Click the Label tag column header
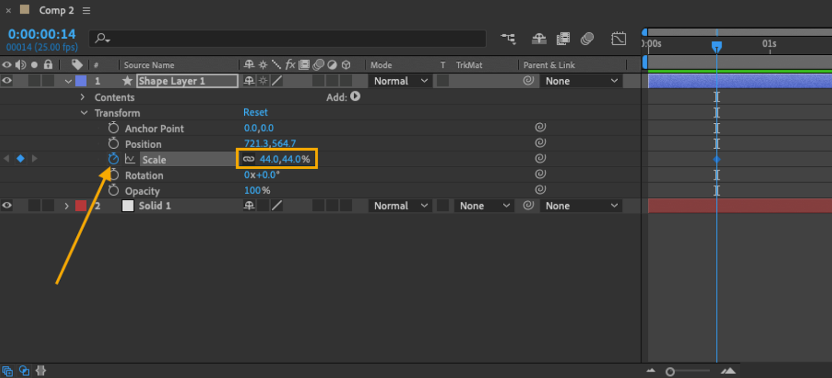The height and width of the screenshot is (378, 832). 77,65
